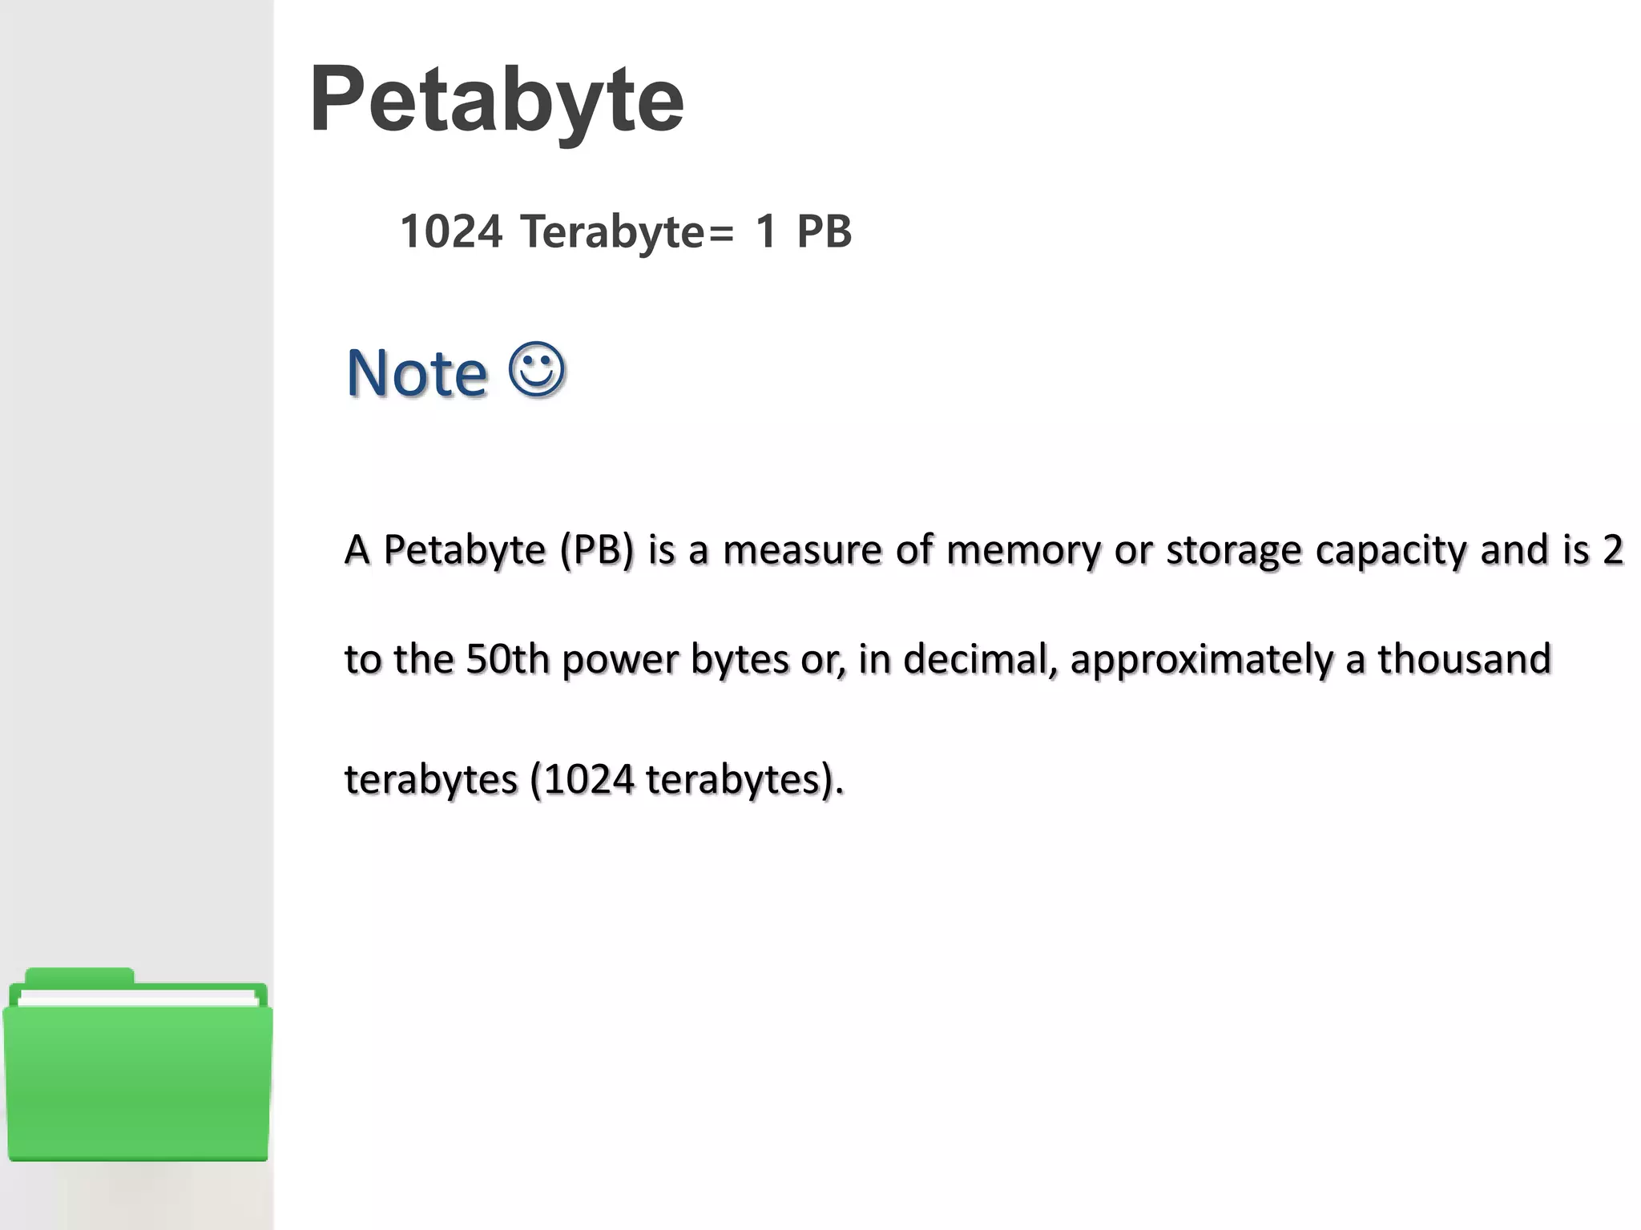The height and width of the screenshot is (1230, 1641).
Task: Click the word "thousand" ending the second line
Action: coord(1465,659)
